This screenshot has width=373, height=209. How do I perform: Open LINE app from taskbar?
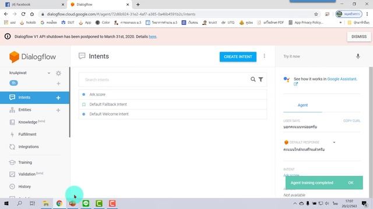(x=86, y=203)
